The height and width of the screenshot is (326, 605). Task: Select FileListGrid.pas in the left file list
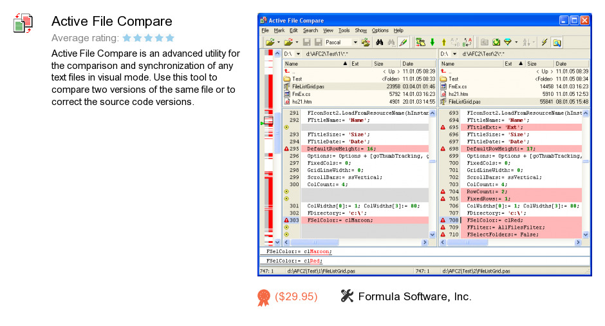coord(360,86)
